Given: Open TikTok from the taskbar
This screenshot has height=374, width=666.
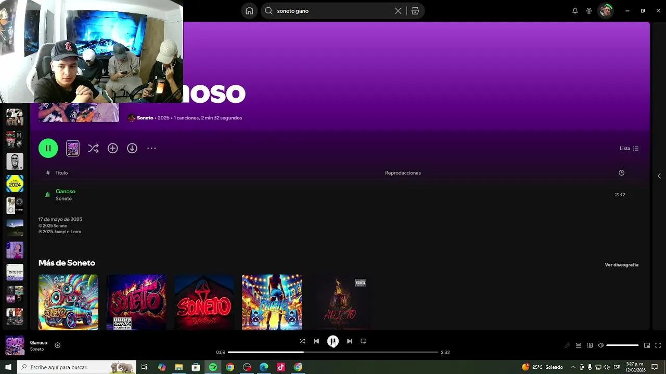Looking at the screenshot, I should click(x=281, y=367).
